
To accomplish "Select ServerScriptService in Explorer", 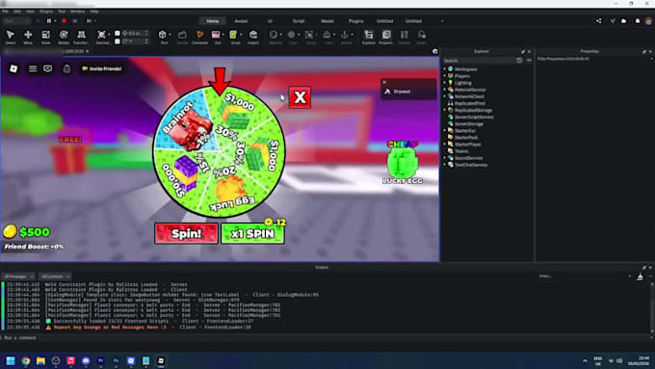I will (x=474, y=117).
